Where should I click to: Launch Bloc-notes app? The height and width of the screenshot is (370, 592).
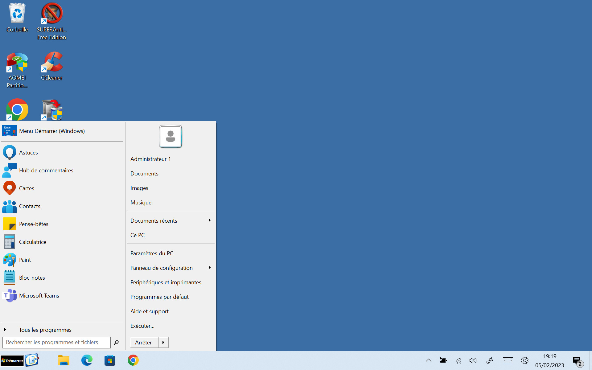[x=62, y=277]
